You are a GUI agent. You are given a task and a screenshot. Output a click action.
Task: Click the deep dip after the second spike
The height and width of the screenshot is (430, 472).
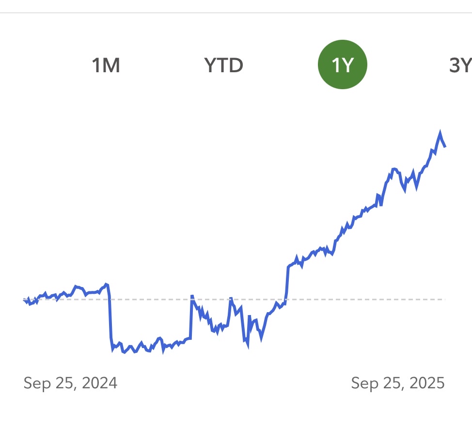point(248,347)
